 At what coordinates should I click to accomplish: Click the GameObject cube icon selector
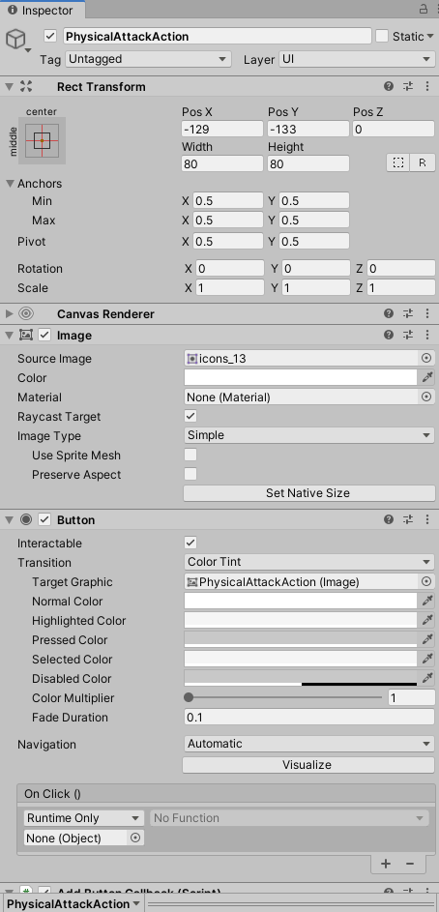(16, 40)
